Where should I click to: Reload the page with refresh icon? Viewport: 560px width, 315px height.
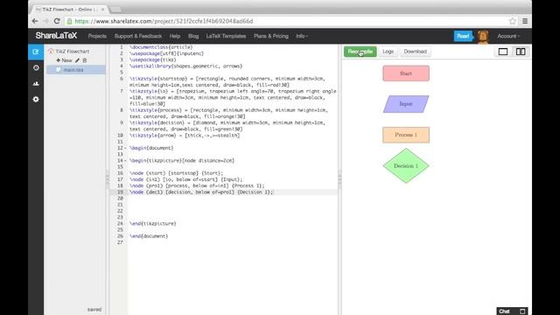pos(57,21)
